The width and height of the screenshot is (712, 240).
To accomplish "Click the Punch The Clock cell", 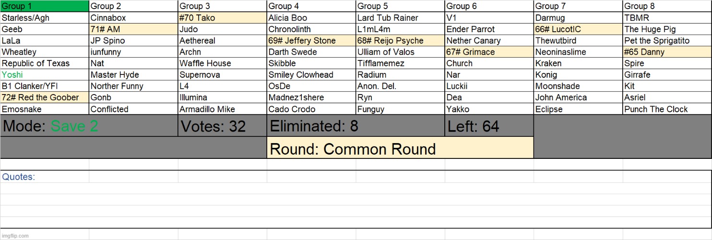I will pos(667,109).
